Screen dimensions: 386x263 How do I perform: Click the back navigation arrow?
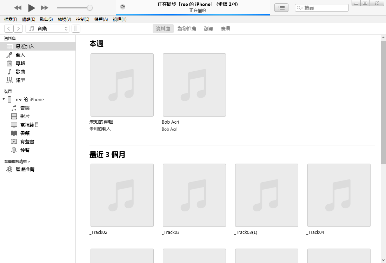pos(9,28)
